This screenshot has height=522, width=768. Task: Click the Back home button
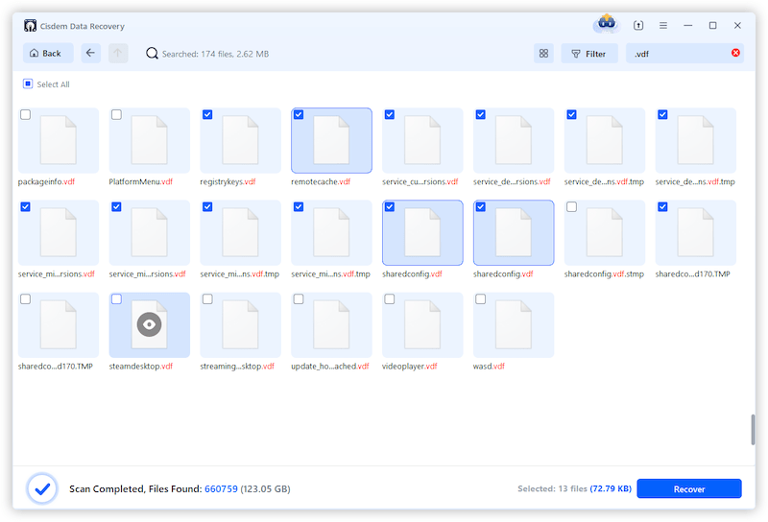pyautogui.click(x=48, y=54)
